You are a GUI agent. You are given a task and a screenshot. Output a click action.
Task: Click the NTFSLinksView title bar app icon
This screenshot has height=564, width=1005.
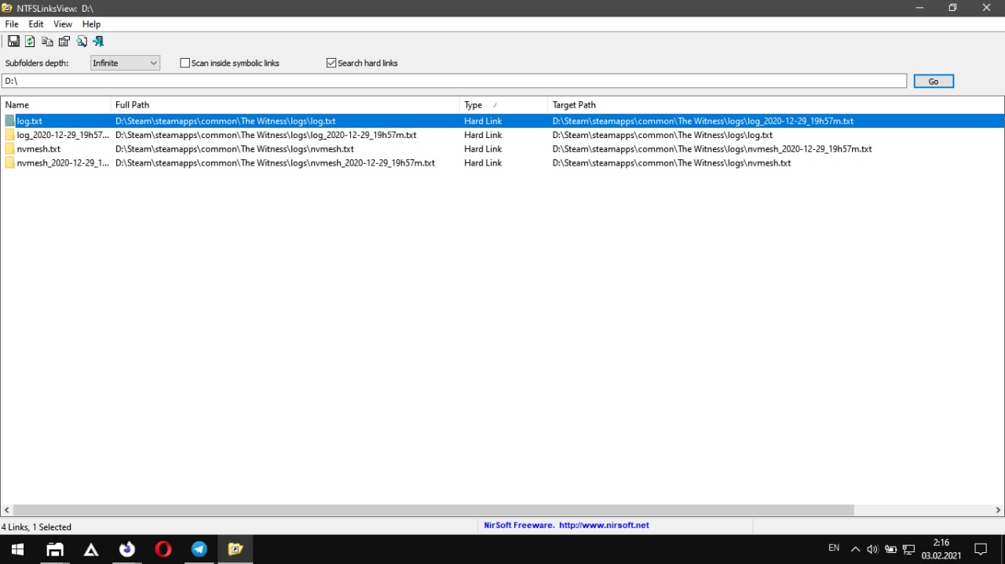tap(8, 8)
